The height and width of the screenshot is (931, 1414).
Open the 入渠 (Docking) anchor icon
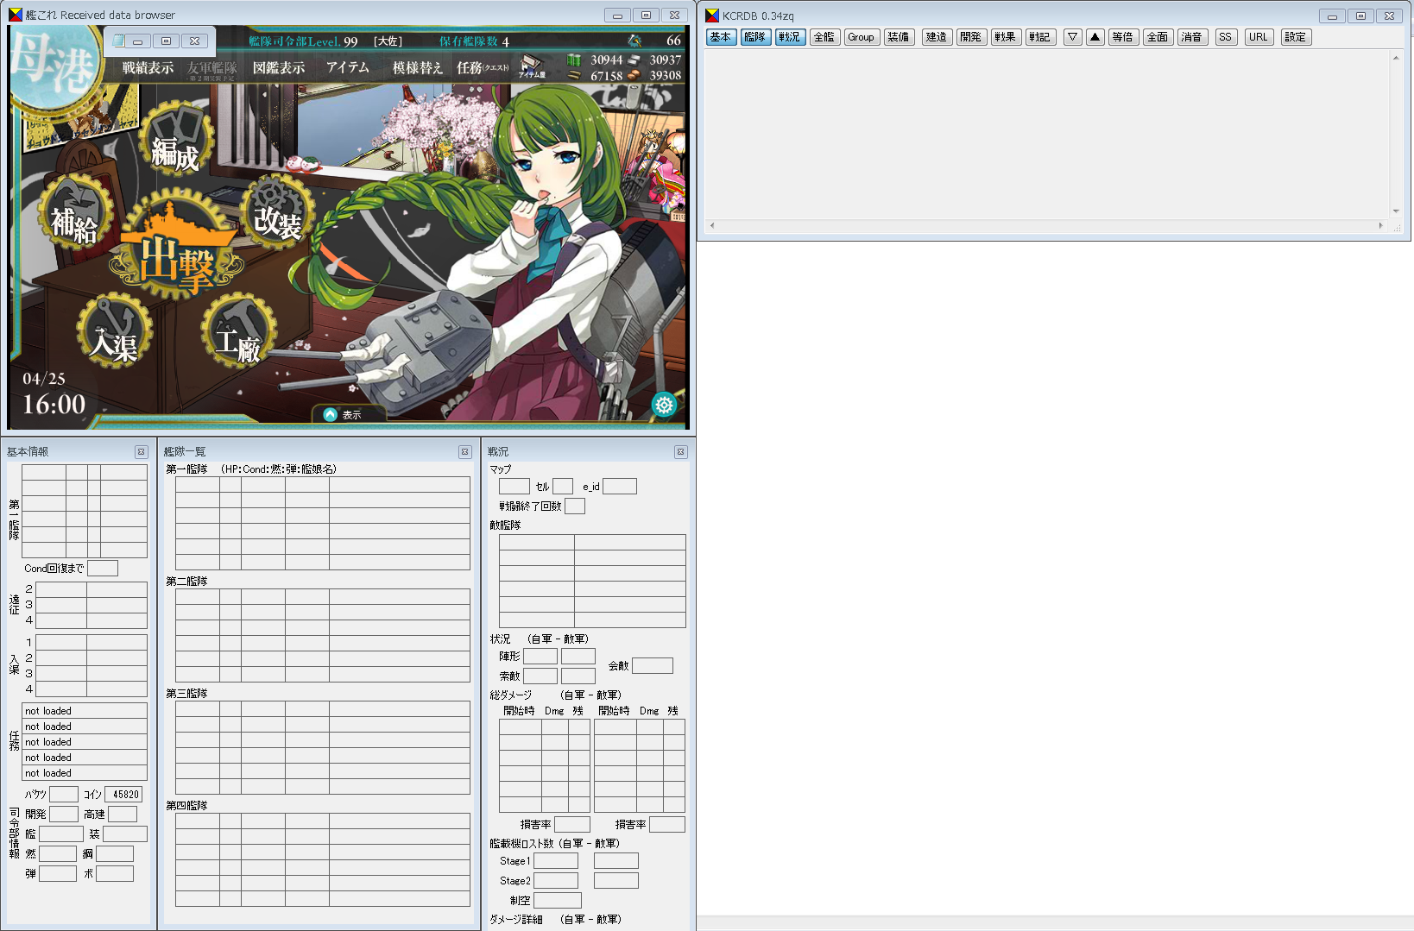pyautogui.click(x=114, y=332)
